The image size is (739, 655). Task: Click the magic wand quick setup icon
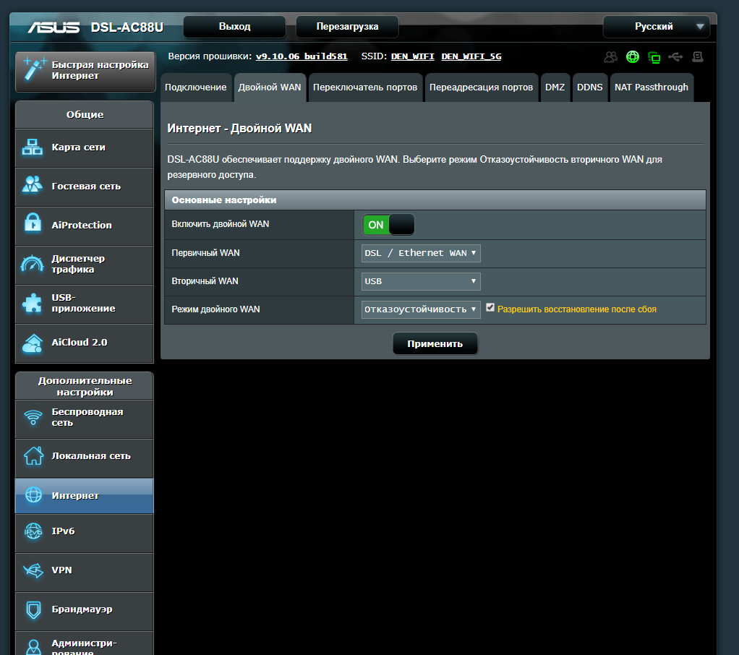click(x=35, y=69)
